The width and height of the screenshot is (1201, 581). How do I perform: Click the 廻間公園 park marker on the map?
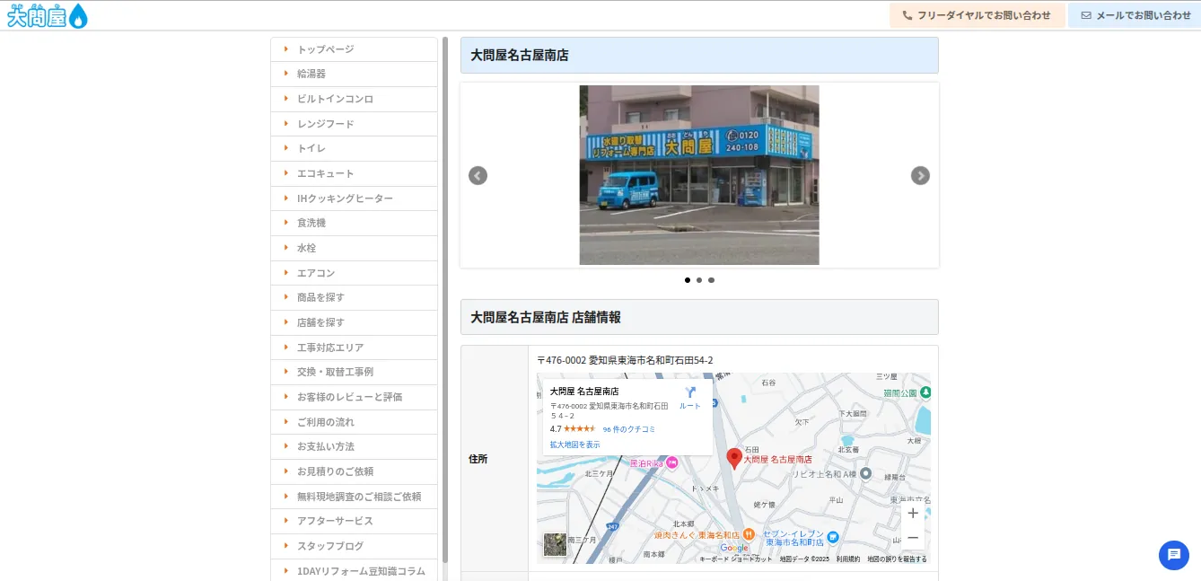(925, 392)
